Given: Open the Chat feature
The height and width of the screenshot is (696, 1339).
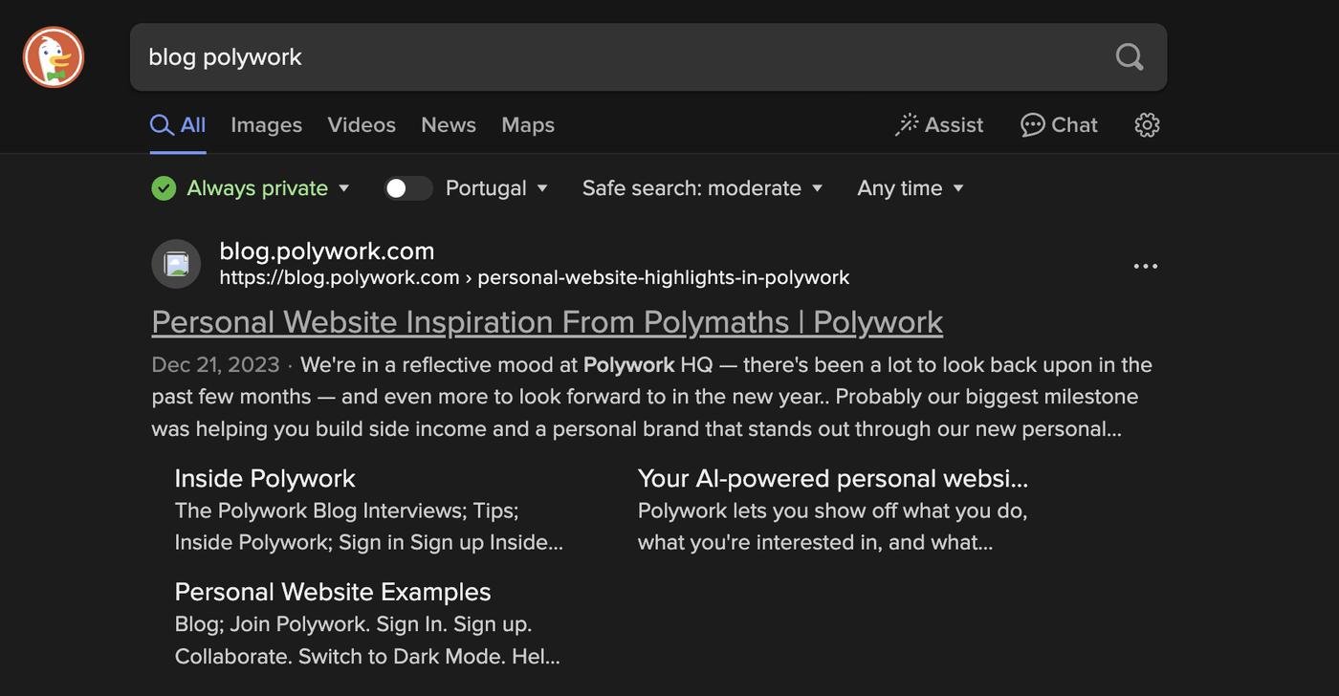Looking at the screenshot, I should [x=1059, y=125].
